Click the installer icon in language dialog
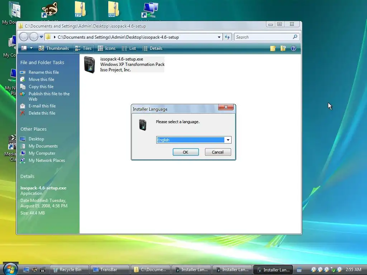367x275 pixels. point(143,125)
